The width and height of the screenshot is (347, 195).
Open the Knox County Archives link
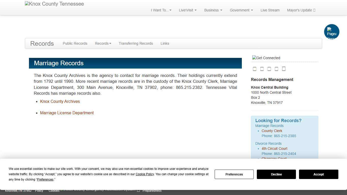[x=60, y=101]
